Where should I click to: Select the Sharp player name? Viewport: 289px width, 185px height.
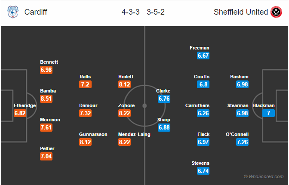[164, 120]
